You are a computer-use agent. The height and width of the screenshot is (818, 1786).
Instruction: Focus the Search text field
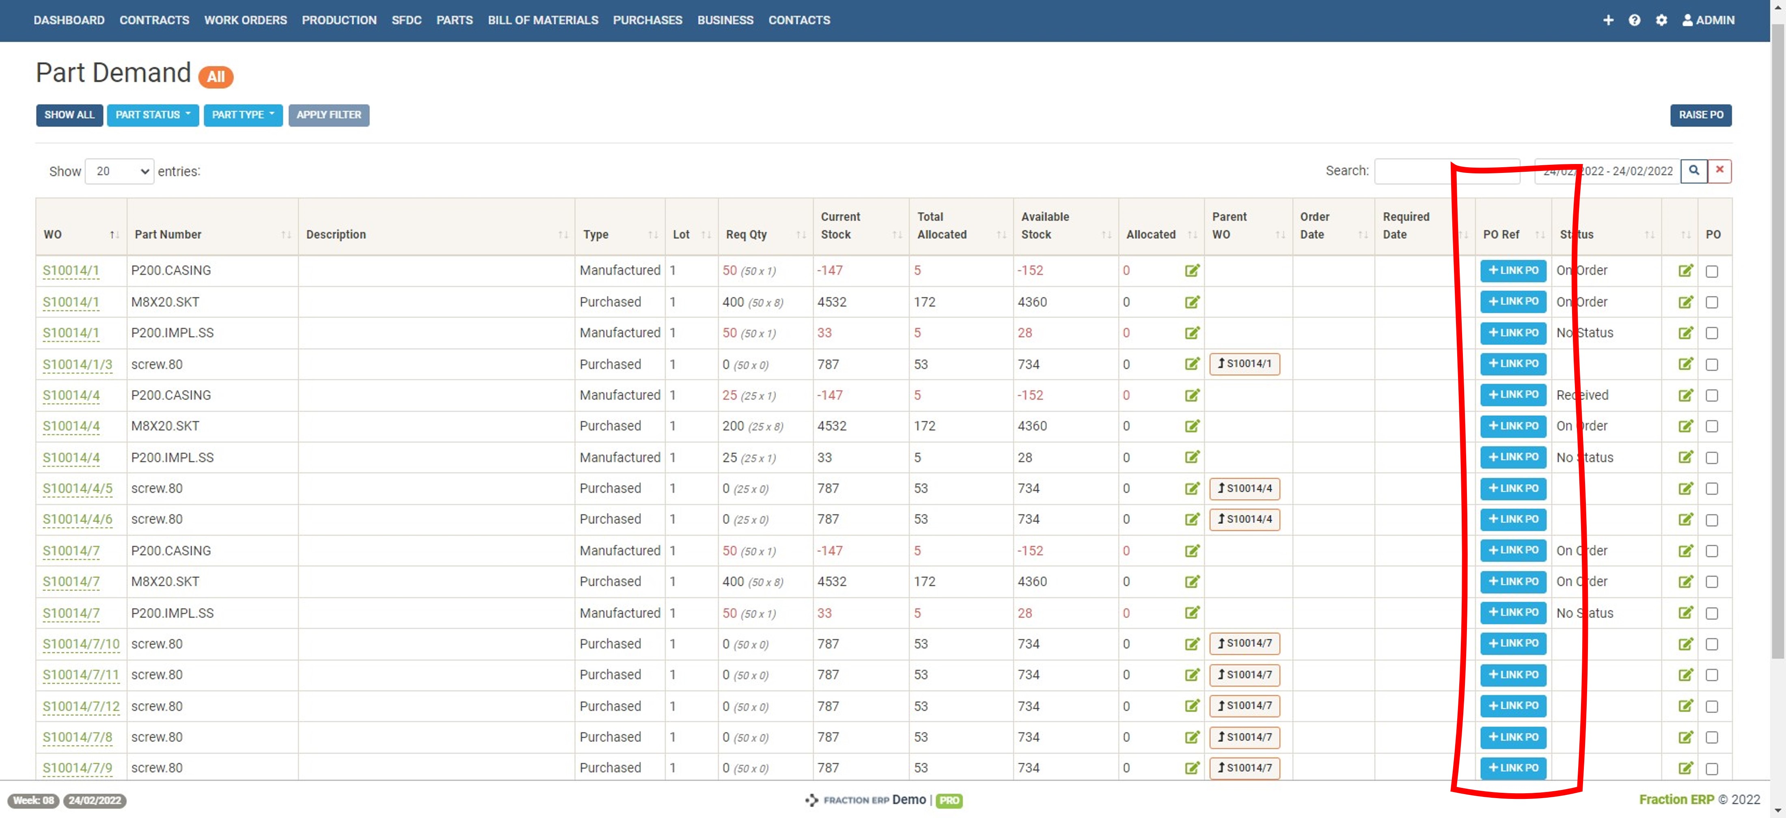click(x=1414, y=171)
